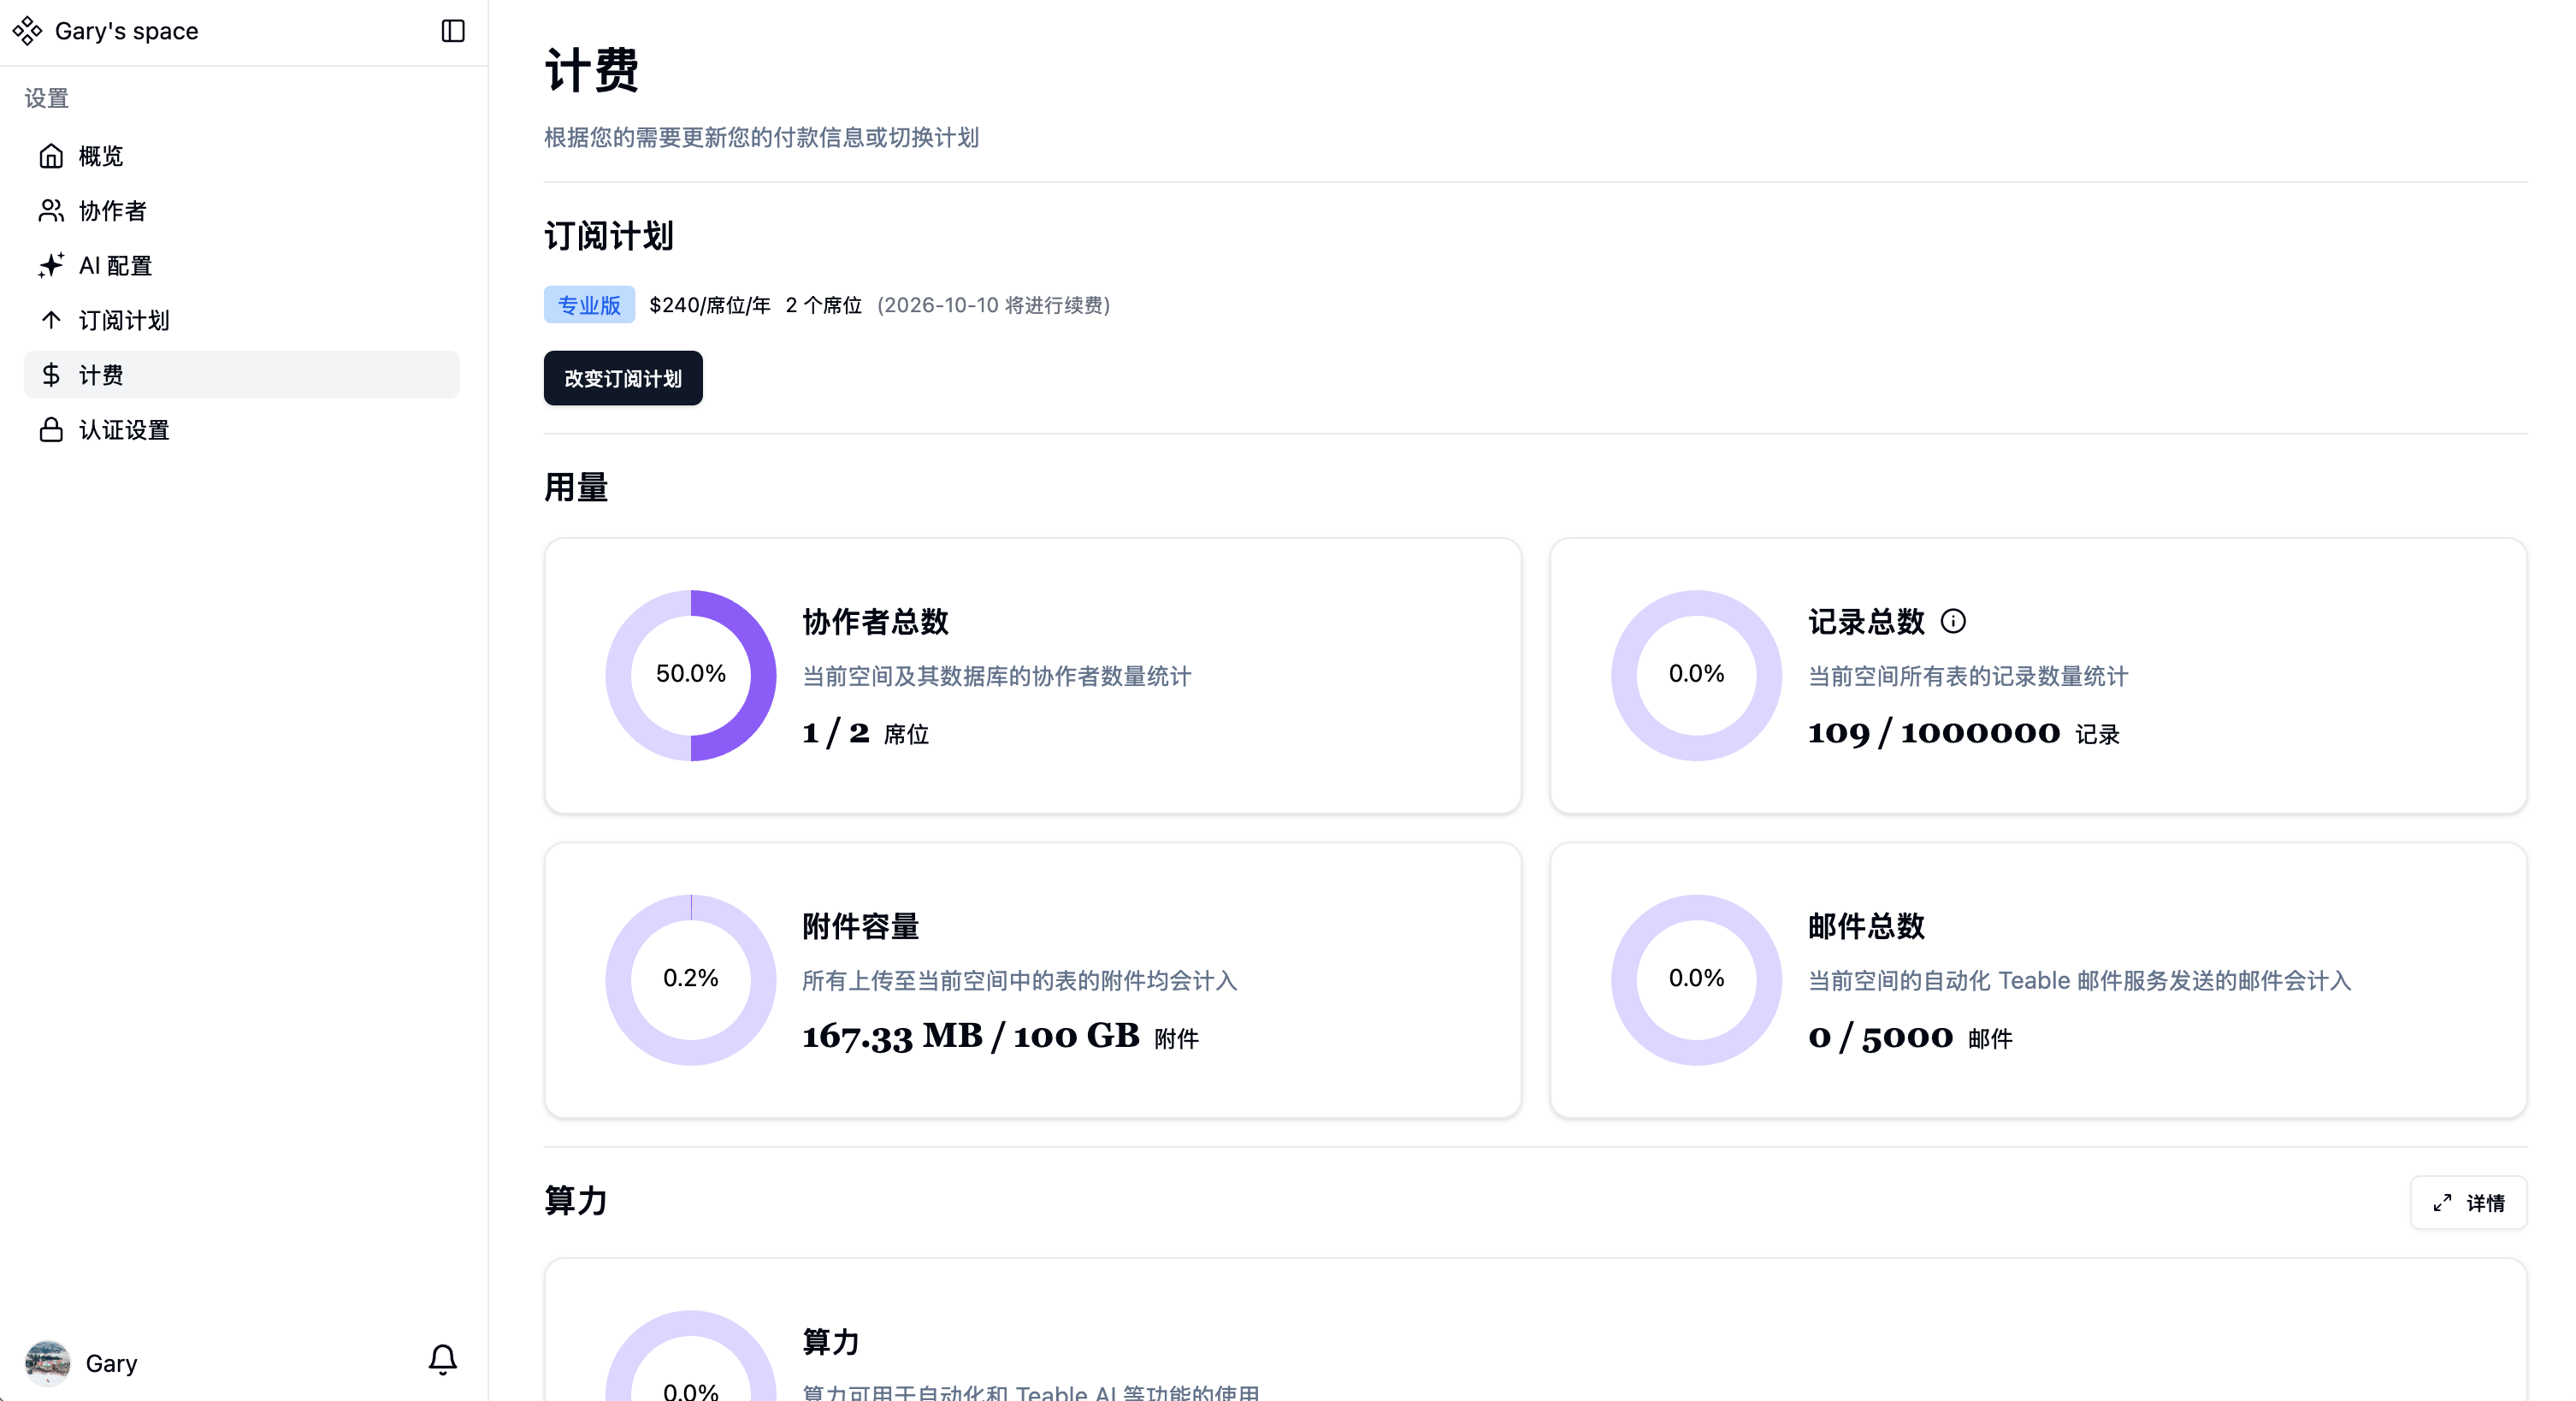Click the 专业版 plan badge

tap(589, 305)
